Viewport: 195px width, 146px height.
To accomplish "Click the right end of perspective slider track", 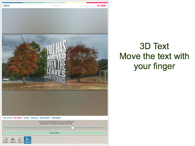I will (105, 128).
